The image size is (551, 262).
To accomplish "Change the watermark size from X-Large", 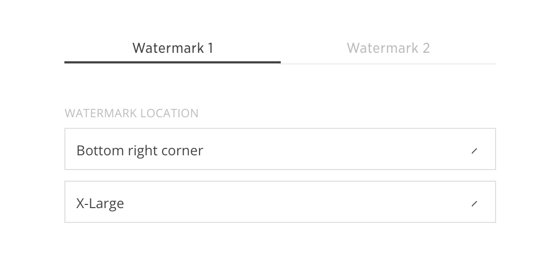I will 280,202.
